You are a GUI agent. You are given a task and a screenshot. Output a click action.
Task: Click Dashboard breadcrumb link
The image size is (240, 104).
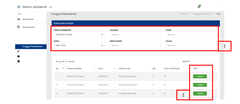[x=184, y=14]
